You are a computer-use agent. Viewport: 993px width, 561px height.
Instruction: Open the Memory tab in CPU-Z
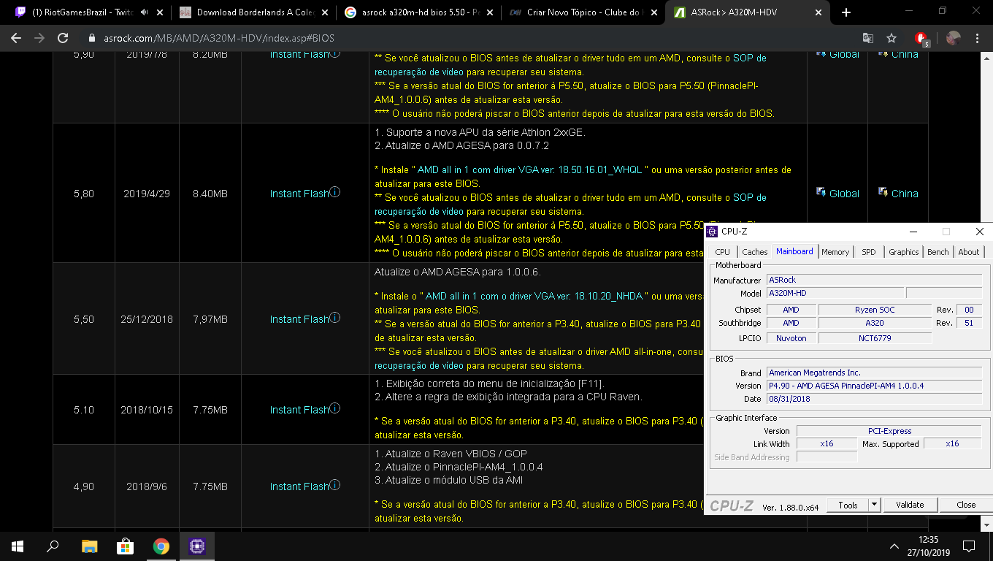[835, 252]
